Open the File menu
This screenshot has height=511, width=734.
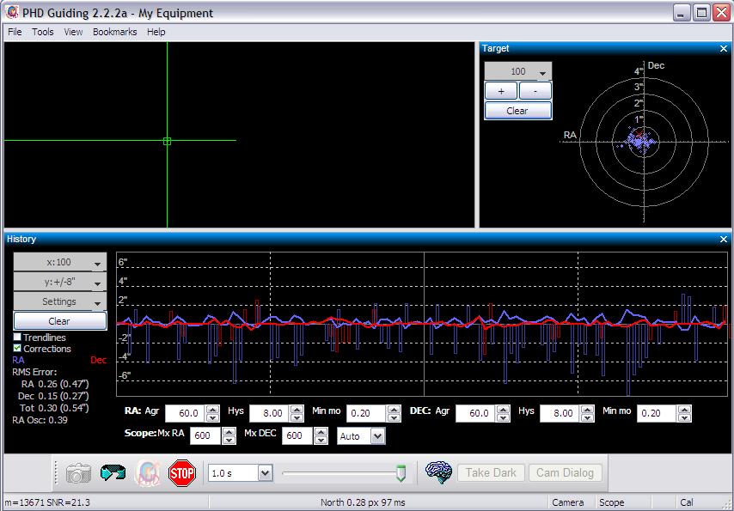[x=15, y=32]
